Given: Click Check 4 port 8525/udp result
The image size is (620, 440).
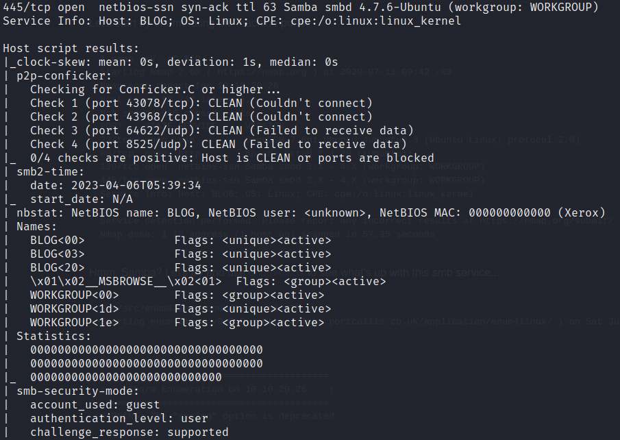Looking at the screenshot, I should (x=219, y=144).
